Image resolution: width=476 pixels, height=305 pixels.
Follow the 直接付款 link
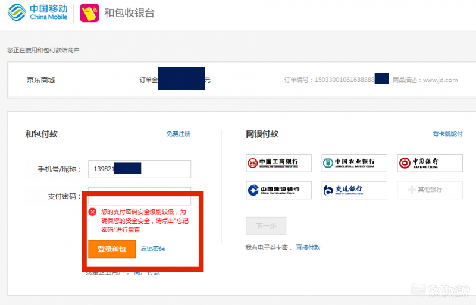tap(308, 248)
